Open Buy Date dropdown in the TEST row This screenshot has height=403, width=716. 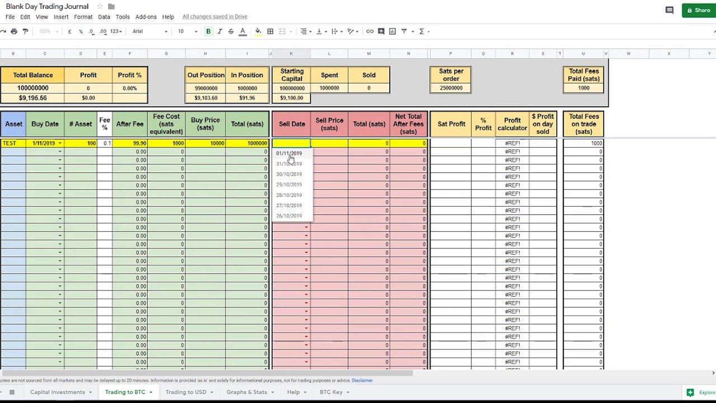click(x=60, y=143)
